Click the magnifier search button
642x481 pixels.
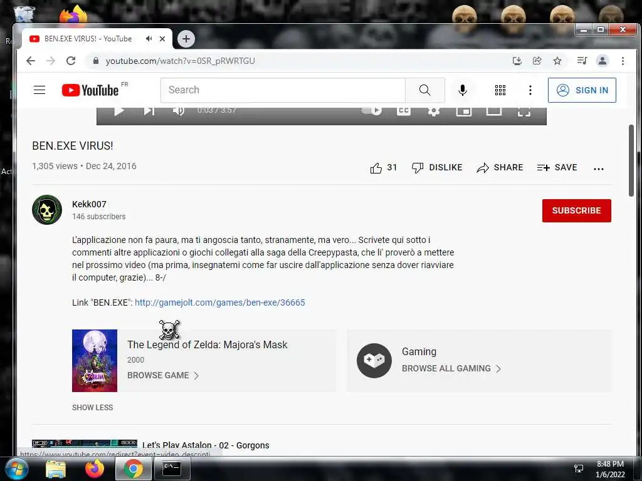point(425,90)
